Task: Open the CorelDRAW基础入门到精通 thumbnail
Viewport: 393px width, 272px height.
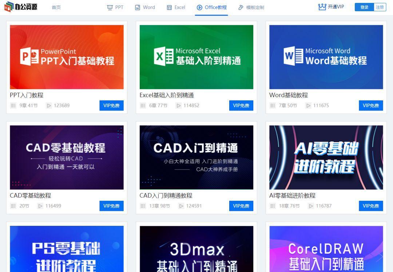Action: [326, 249]
